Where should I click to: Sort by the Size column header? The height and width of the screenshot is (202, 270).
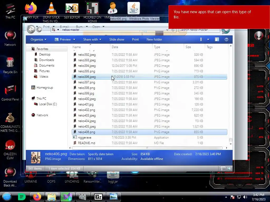tap(195, 47)
